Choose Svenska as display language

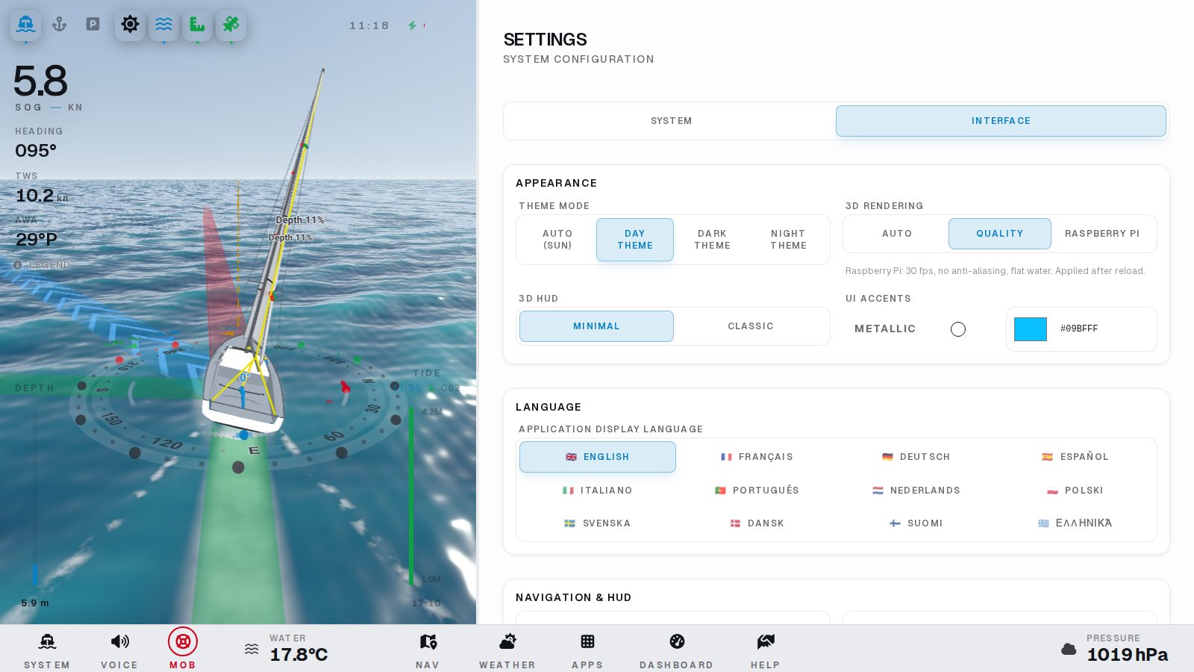click(598, 523)
